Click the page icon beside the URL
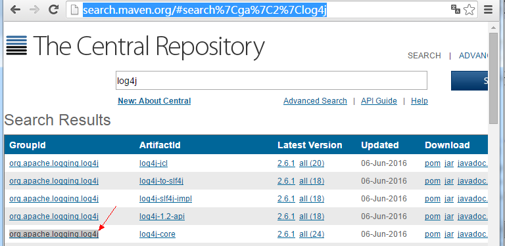505x246 pixels. click(x=75, y=10)
